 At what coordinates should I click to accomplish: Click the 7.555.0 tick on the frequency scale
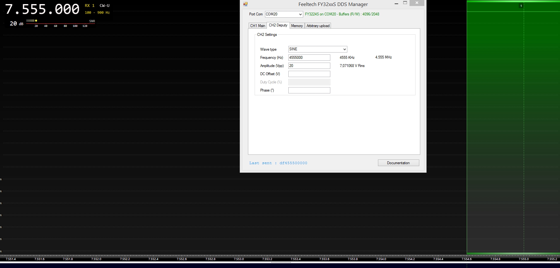pyautogui.click(x=524, y=259)
